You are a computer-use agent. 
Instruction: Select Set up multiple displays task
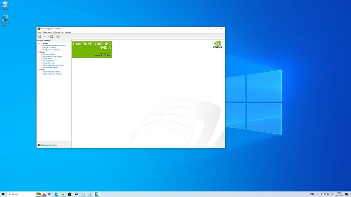click(x=50, y=67)
